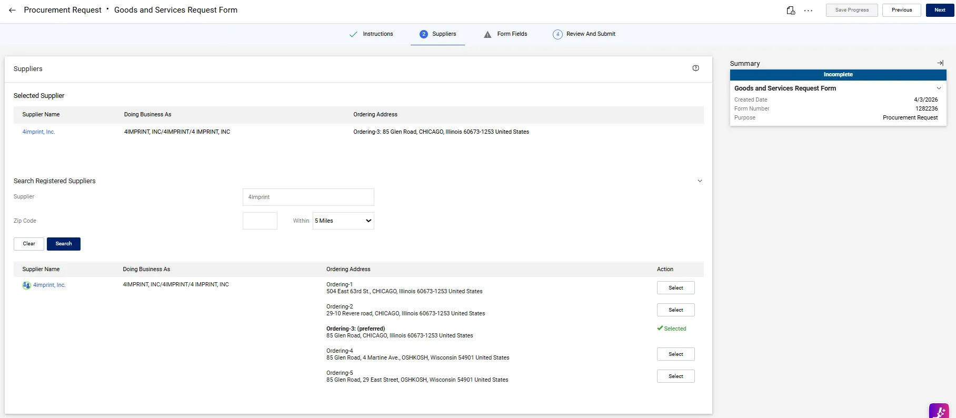Image resolution: width=956 pixels, height=418 pixels.
Task: Click the Next button
Action: (940, 10)
